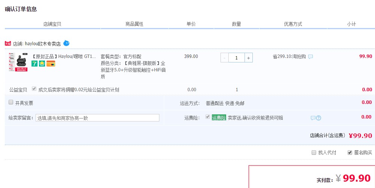Click the 公益宝贝 unit price 0.00
375x188 pixels.
192,90
